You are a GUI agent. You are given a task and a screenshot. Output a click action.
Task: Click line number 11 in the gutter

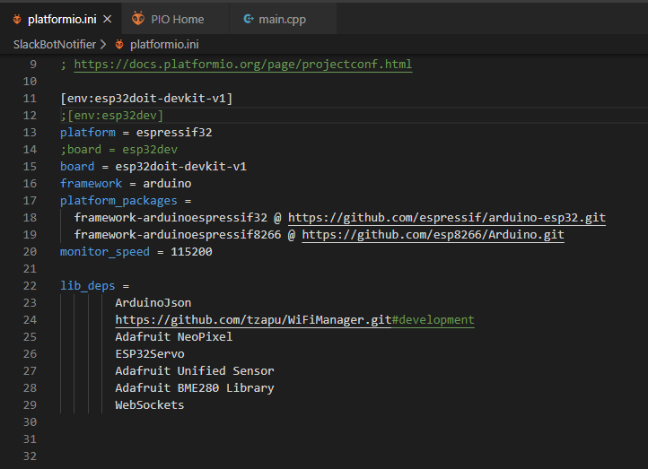click(30, 99)
